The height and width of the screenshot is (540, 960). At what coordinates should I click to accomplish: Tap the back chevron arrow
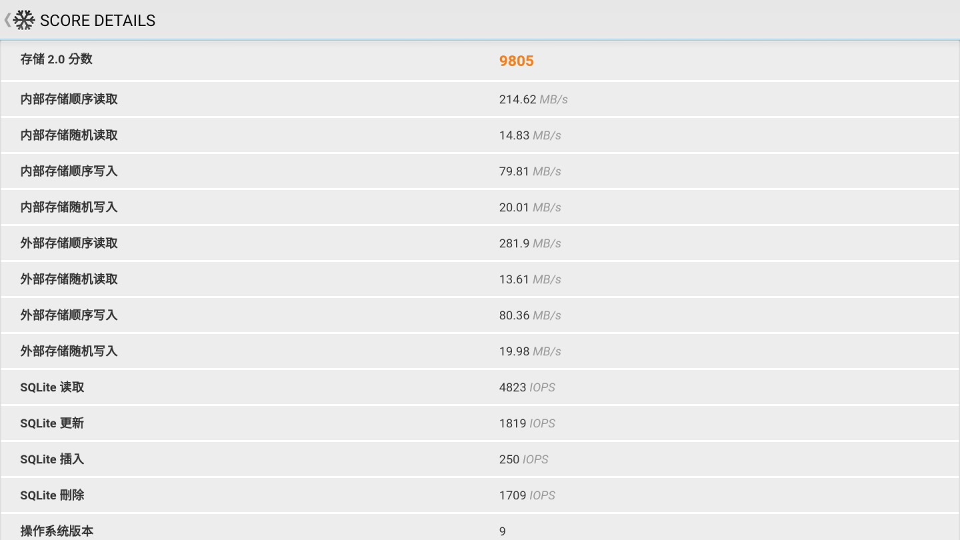click(7, 20)
